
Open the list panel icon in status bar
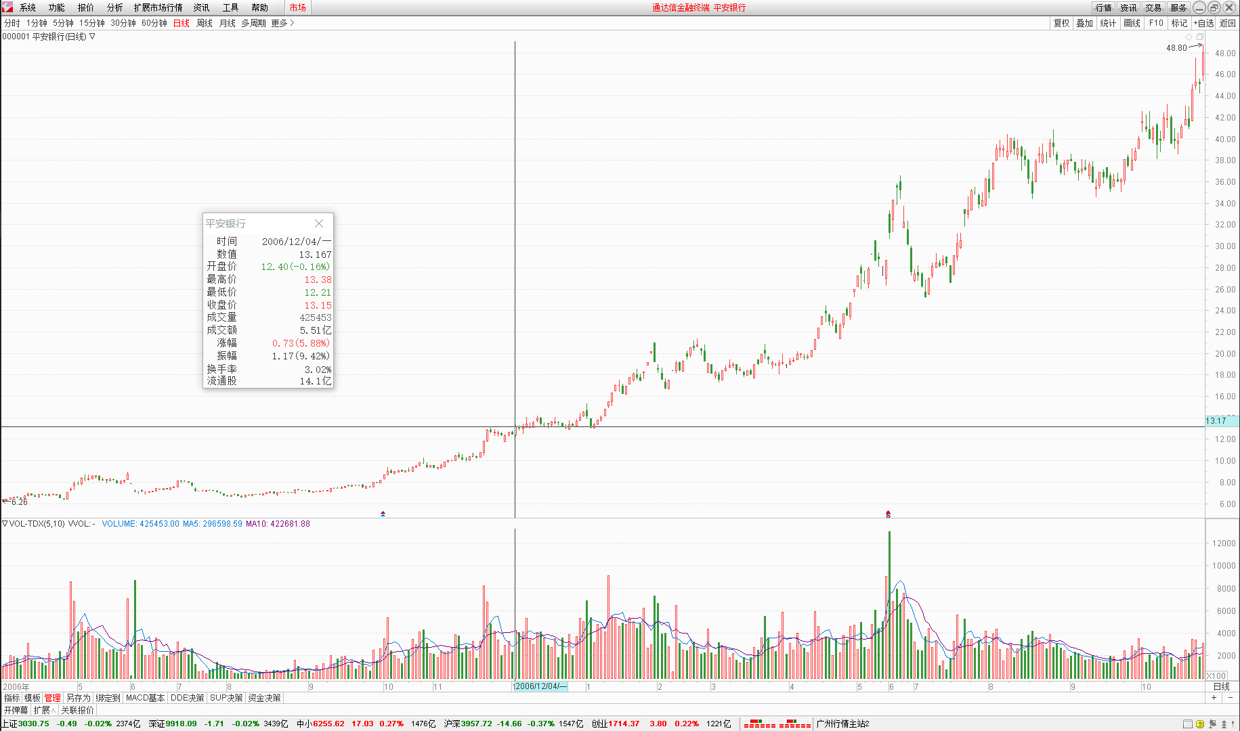click(1187, 724)
